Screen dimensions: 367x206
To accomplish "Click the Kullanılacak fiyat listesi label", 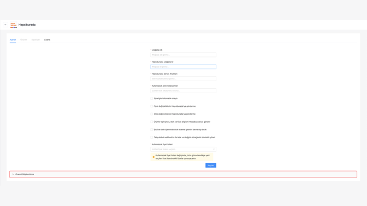I will 162,145.
